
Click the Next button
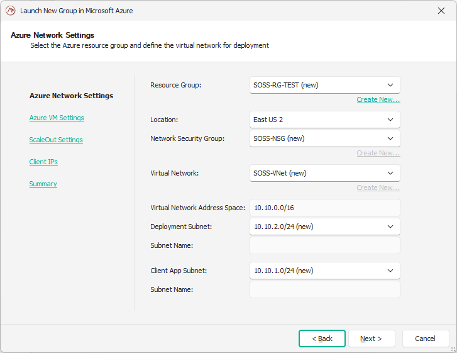372,339
